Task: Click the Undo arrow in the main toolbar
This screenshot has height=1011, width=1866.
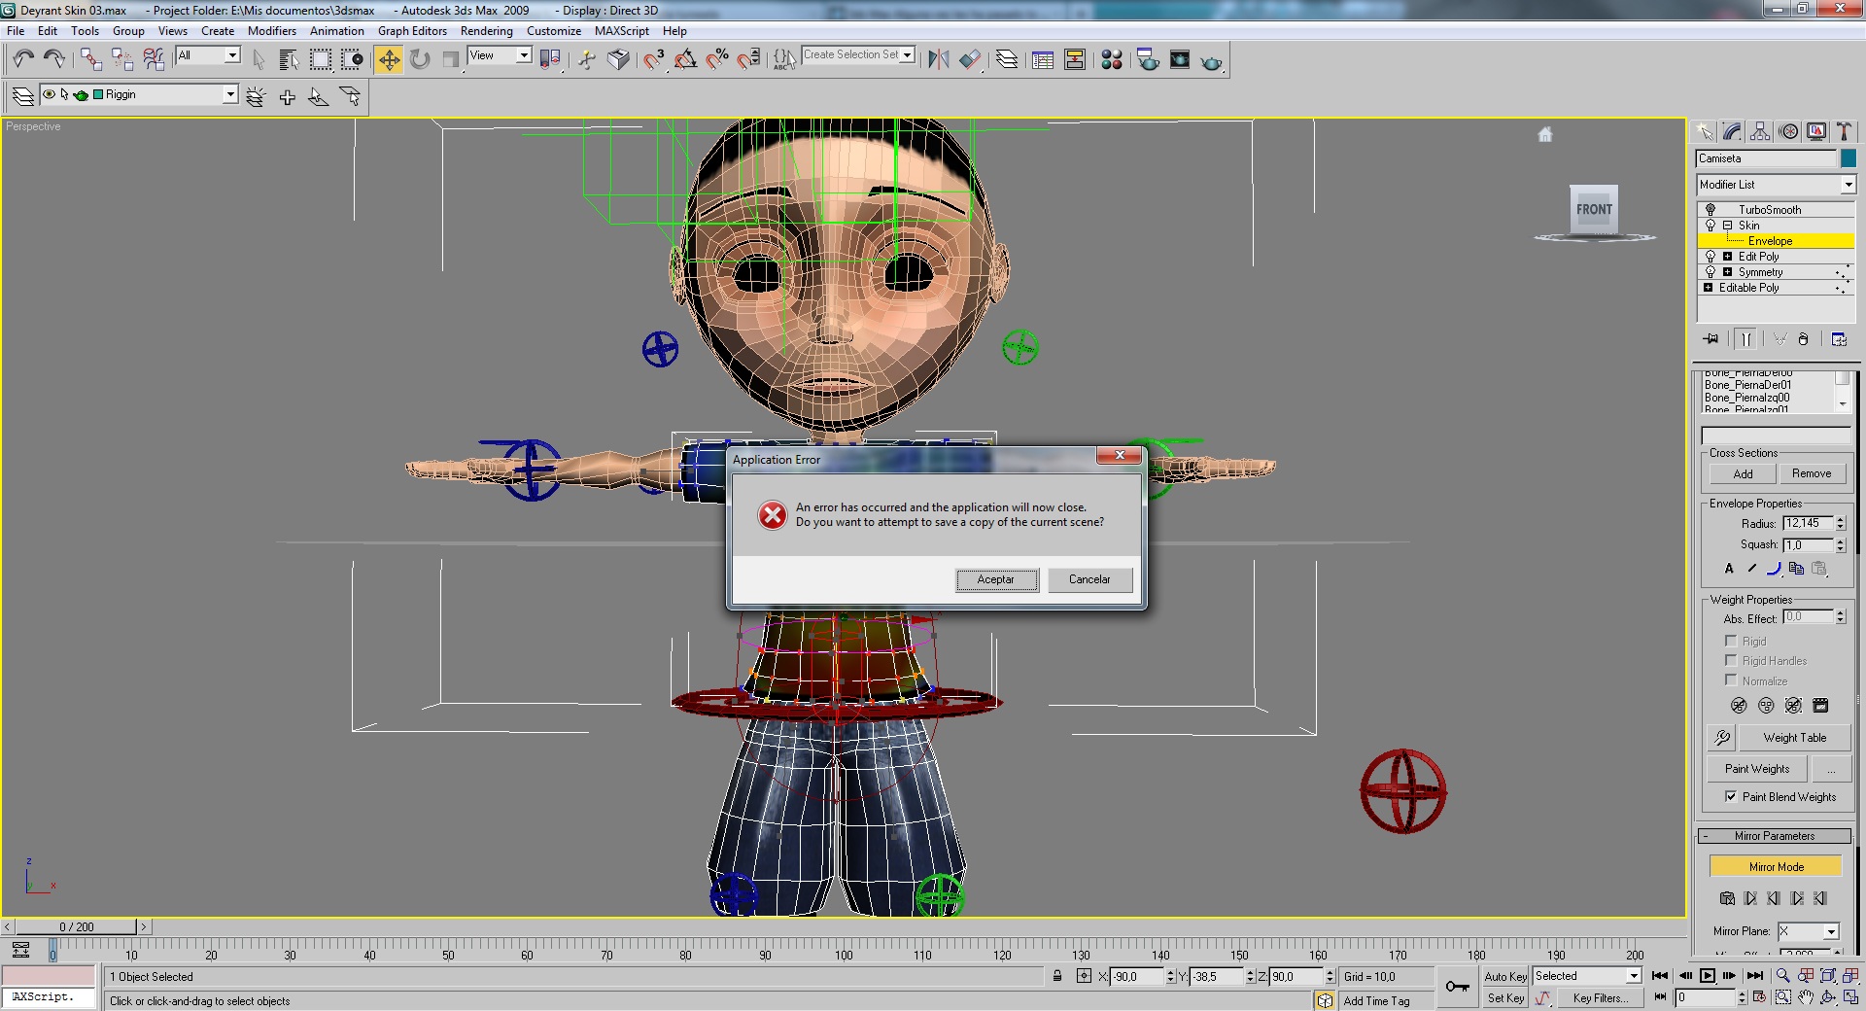Action: point(23,59)
